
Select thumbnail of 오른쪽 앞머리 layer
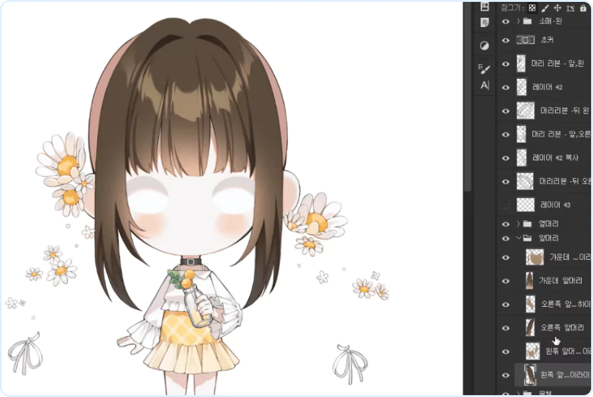(x=530, y=328)
